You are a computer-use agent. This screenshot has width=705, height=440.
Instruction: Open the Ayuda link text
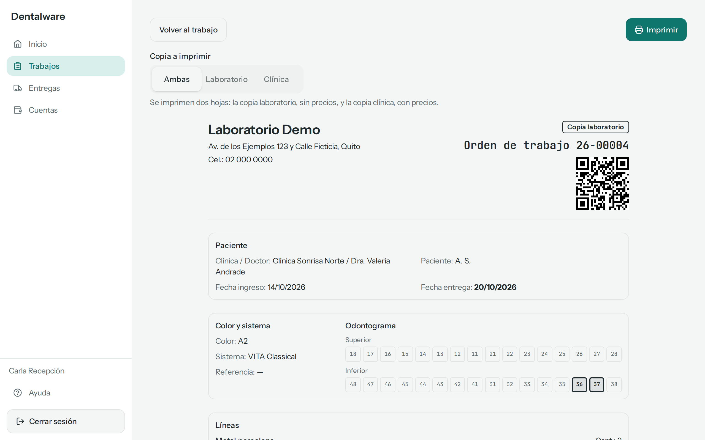click(x=39, y=393)
